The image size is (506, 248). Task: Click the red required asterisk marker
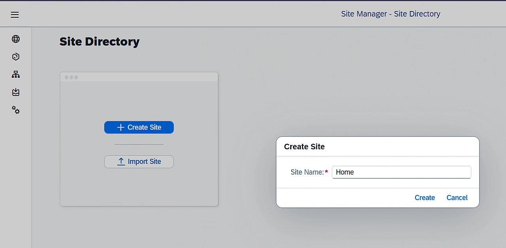pyautogui.click(x=327, y=172)
